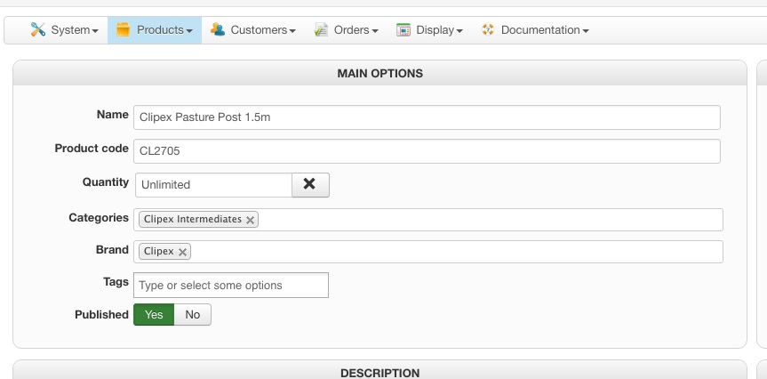
Task: Click the Product code field
Action: (427, 151)
